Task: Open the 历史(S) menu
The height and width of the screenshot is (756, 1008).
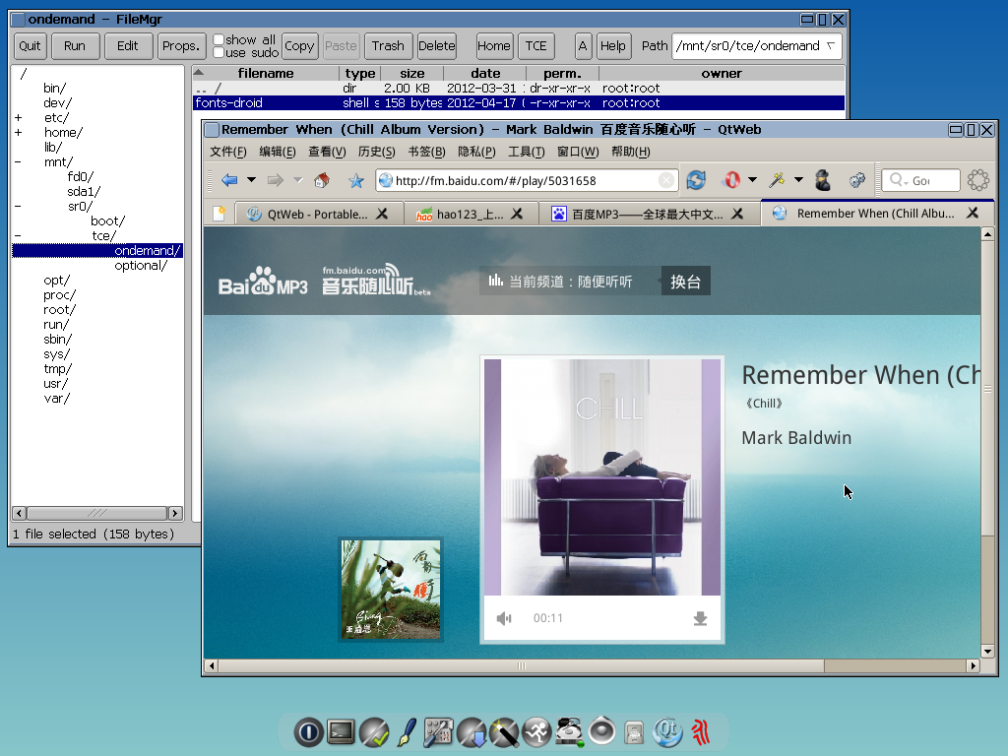Action: pyautogui.click(x=377, y=152)
